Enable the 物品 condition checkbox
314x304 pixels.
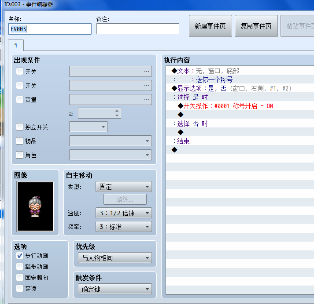coord(19,141)
